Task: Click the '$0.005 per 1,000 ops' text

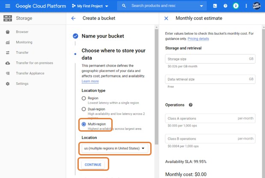Action: pos(182,126)
